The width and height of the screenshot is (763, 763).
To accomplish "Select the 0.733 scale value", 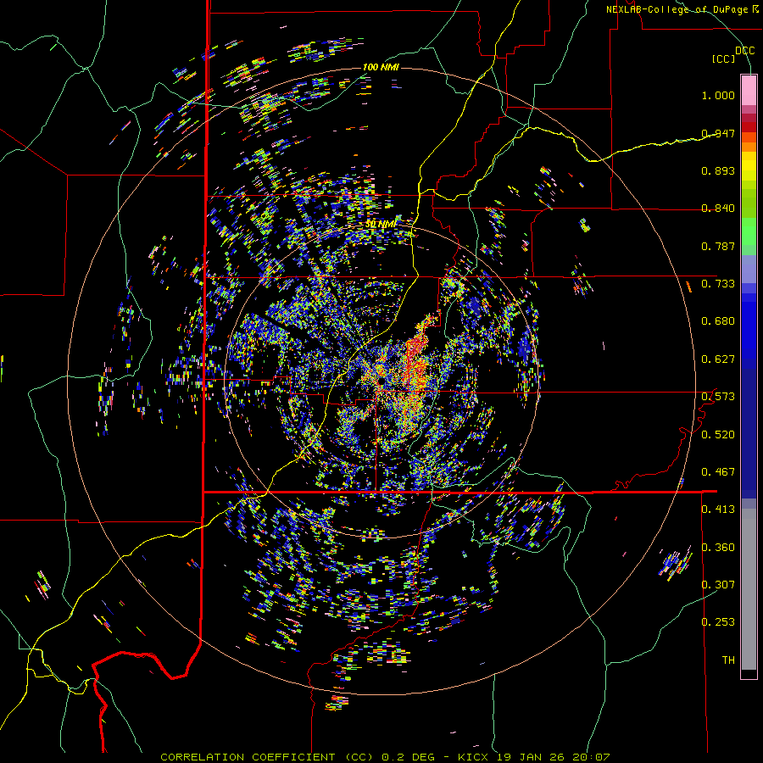I will (718, 284).
